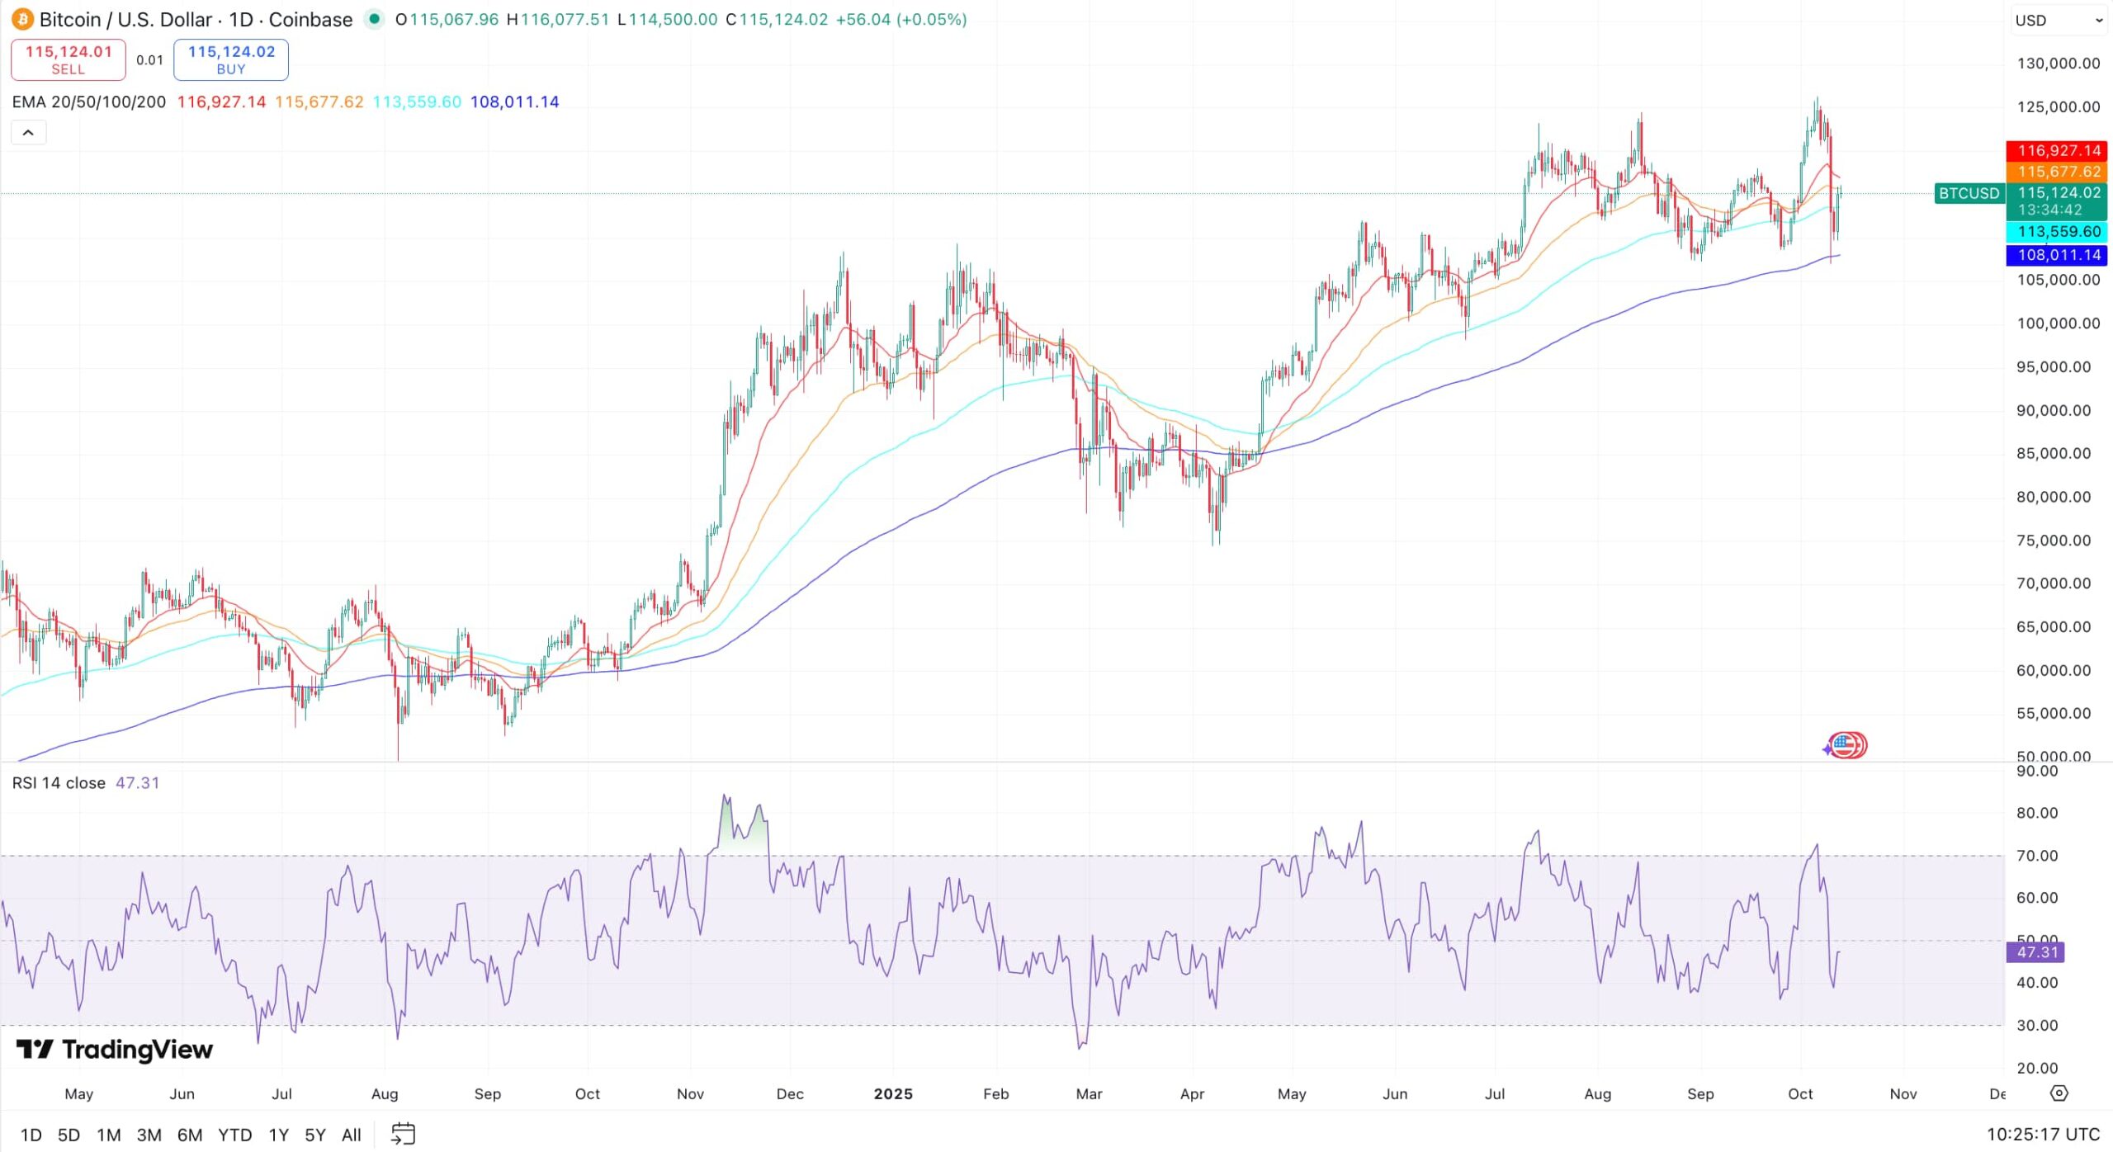Click the low price value 114,500.00
Image resolution: width=2113 pixels, height=1152 pixels.
coord(673,19)
